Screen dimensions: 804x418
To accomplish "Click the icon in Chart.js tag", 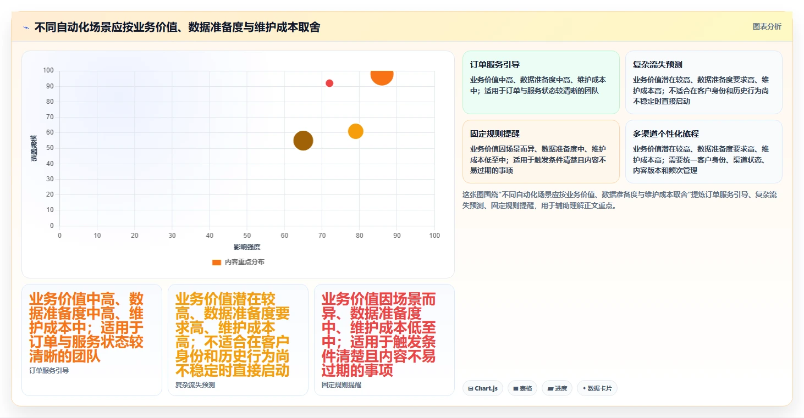I will [471, 389].
